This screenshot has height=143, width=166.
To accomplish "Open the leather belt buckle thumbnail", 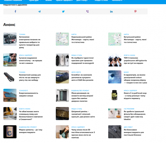I will pyautogui.click(x=62, y=113).
